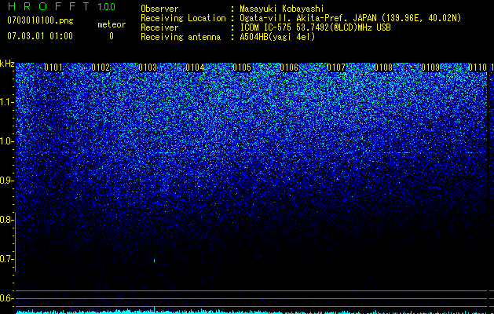Click time marker 0109 on spectrogram
The width and height of the screenshot is (494, 314).
[x=430, y=68]
